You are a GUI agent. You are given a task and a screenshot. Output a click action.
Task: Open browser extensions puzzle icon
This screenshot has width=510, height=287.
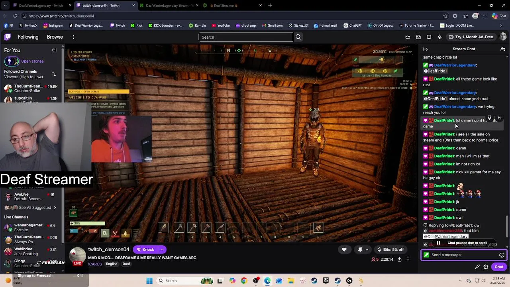(x=455, y=16)
